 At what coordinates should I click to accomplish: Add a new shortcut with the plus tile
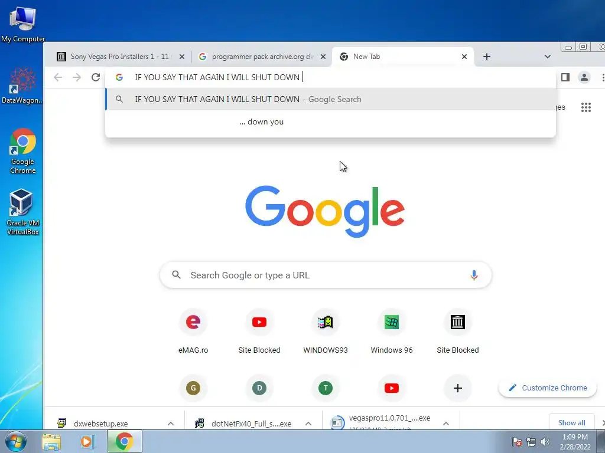(458, 388)
